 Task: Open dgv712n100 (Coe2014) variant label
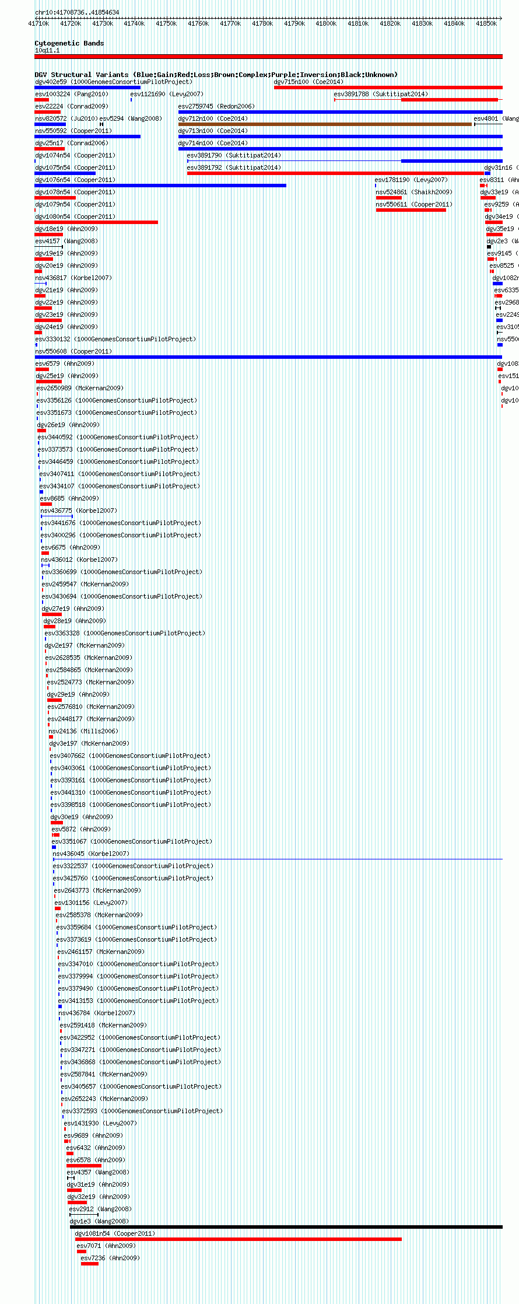tap(213, 118)
